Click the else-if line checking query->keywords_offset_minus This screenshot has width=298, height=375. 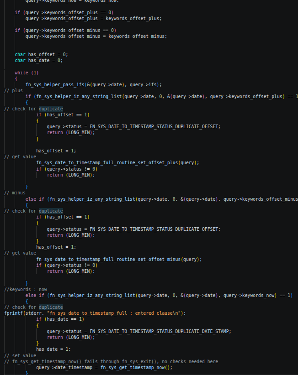pos(162,199)
